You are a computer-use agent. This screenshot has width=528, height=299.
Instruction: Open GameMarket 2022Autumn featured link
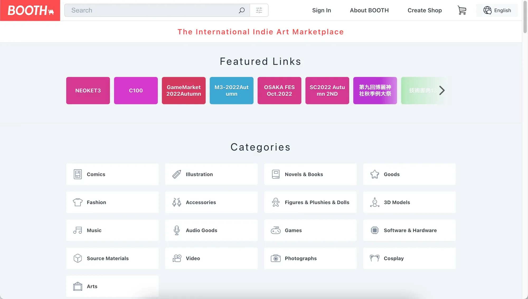click(183, 90)
